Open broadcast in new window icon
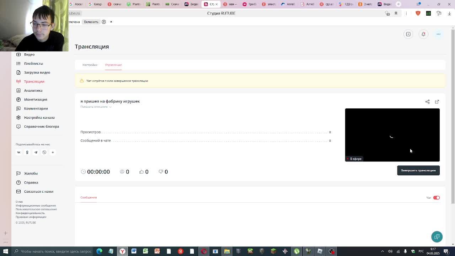This screenshot has height=256, width=455. [437, 102]
